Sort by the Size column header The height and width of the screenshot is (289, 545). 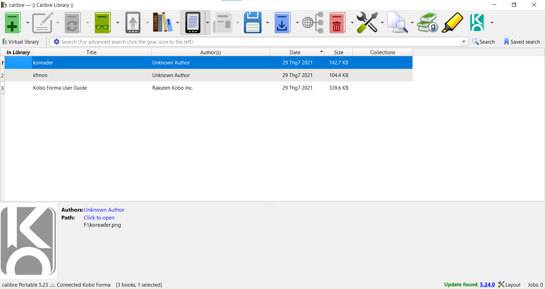pyautogui.click(x=339, y=52)
